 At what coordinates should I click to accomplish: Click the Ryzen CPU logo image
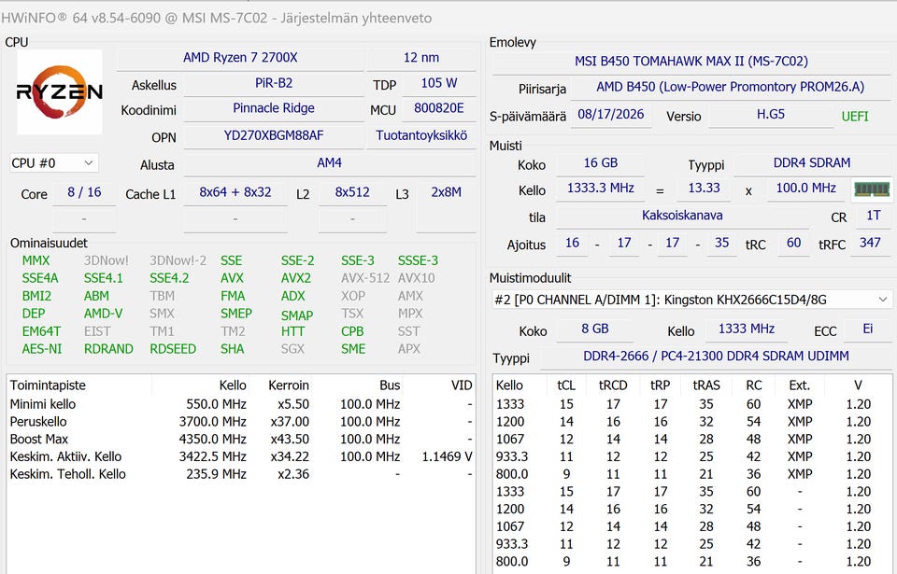(60, 91)
